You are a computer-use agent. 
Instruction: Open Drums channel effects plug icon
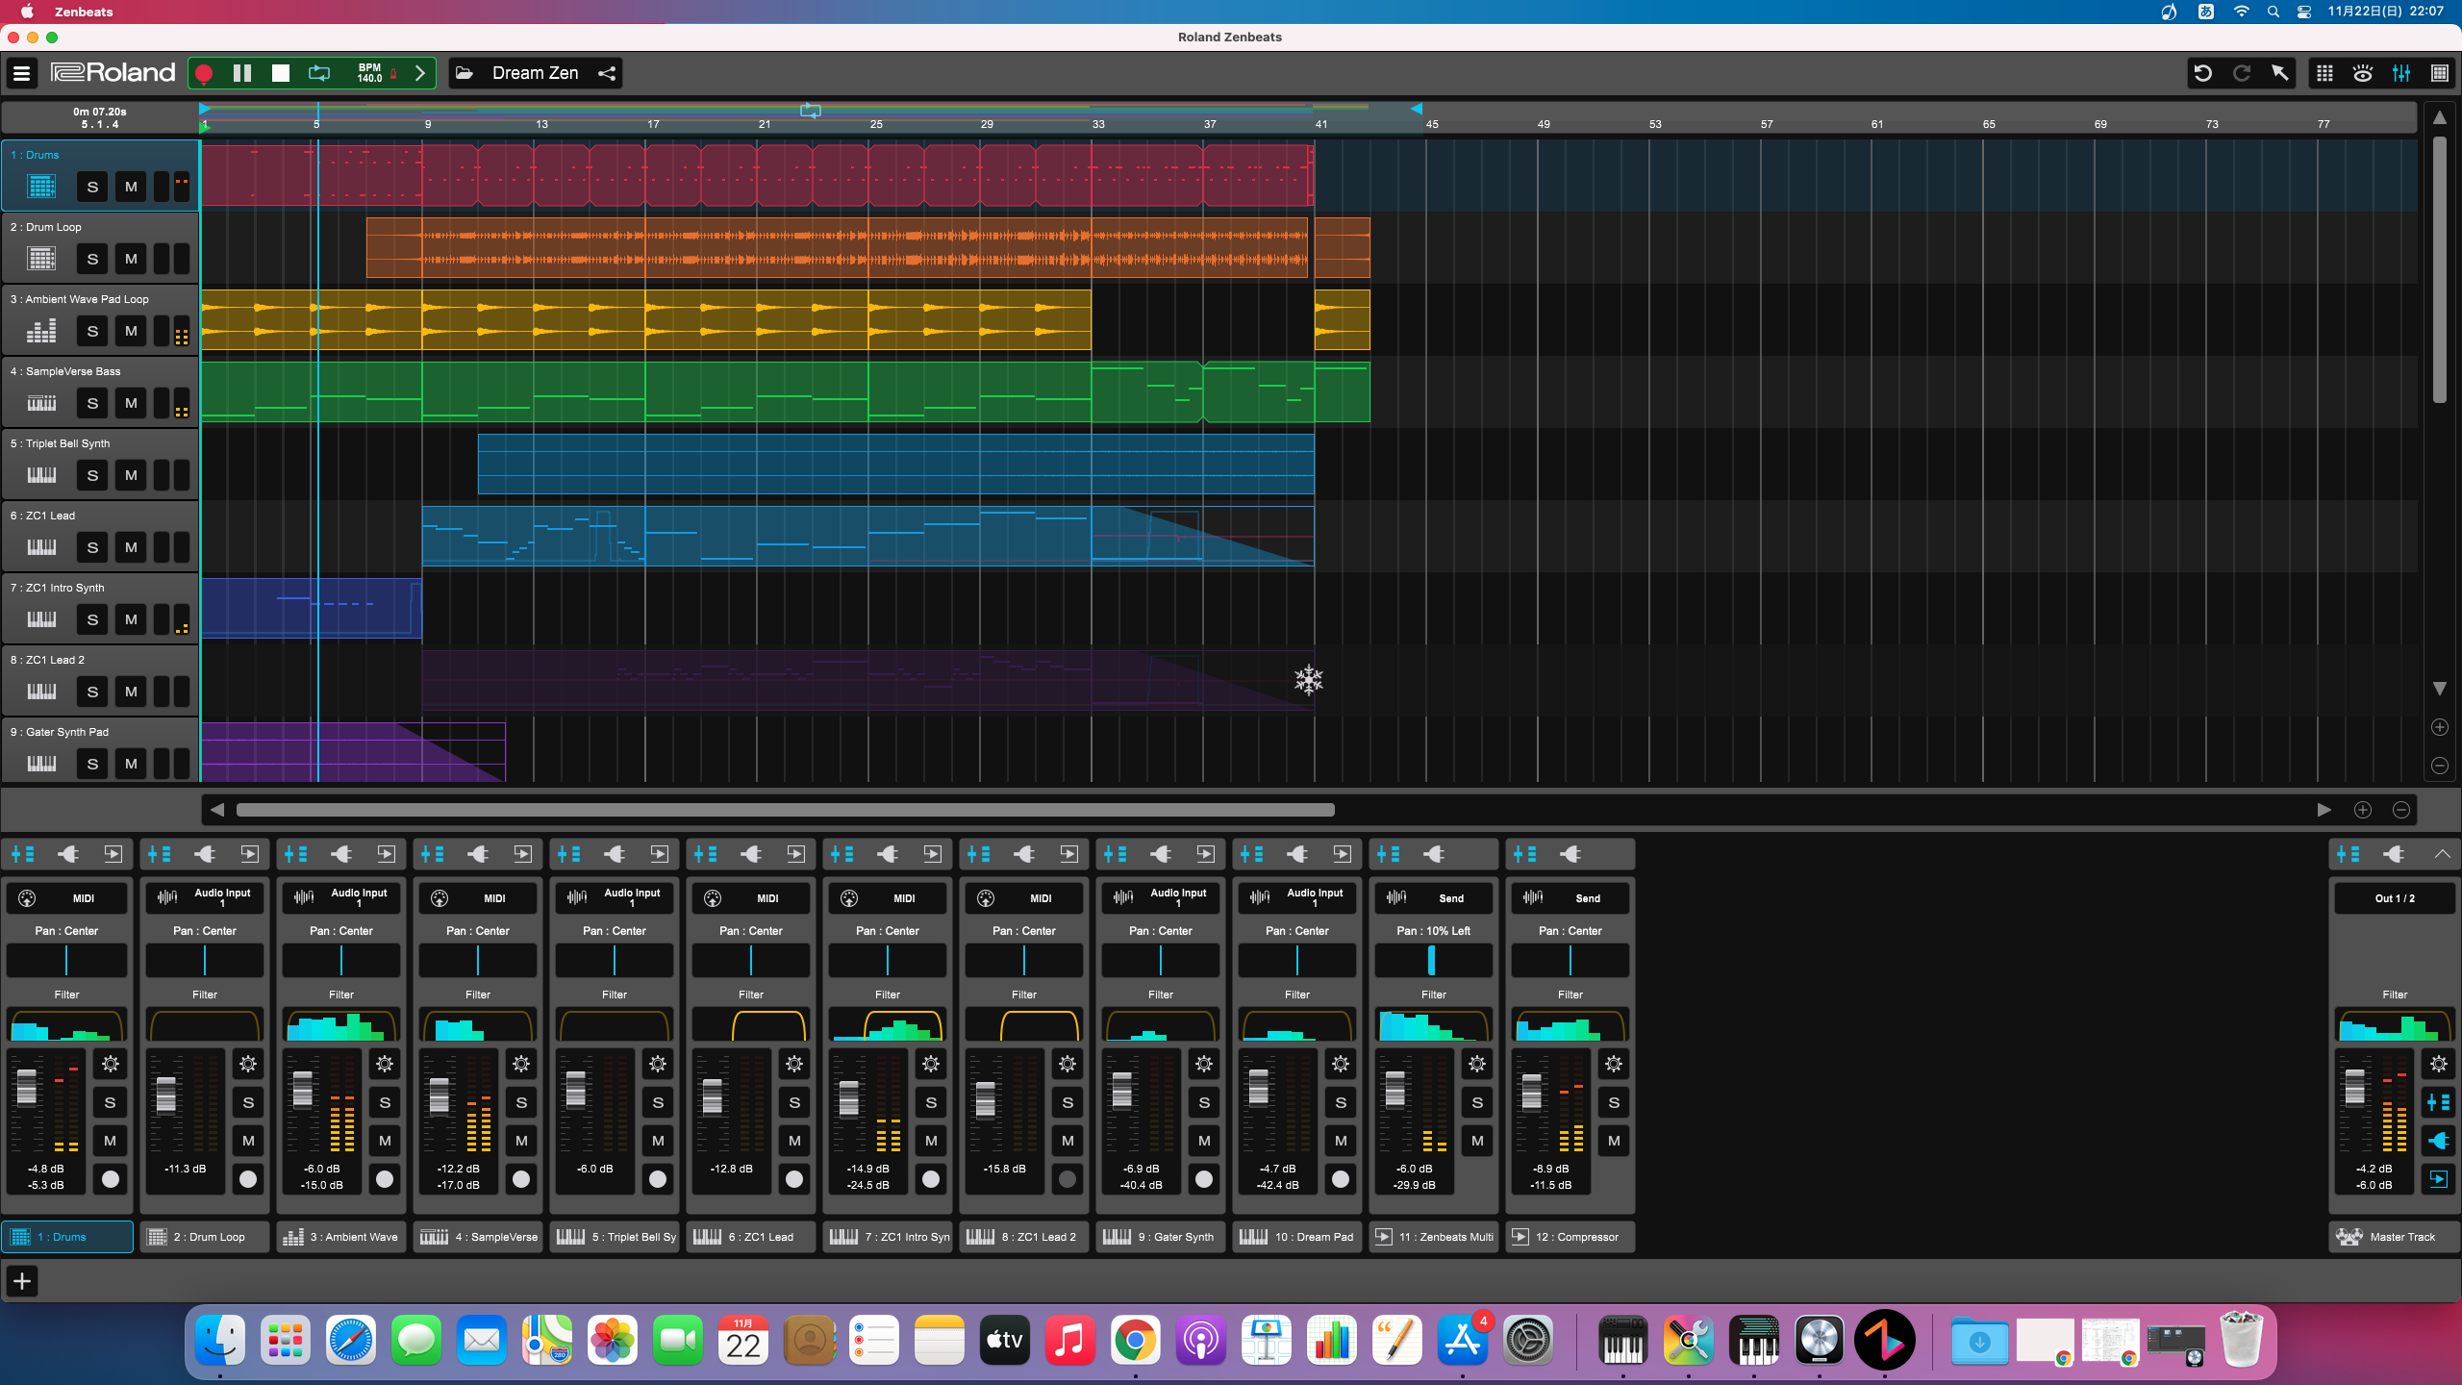(67, 854)
